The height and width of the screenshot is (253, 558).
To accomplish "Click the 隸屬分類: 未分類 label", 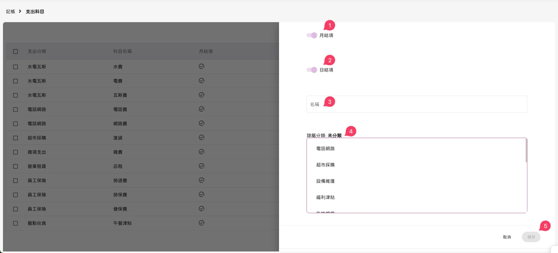I will [324, 135].
